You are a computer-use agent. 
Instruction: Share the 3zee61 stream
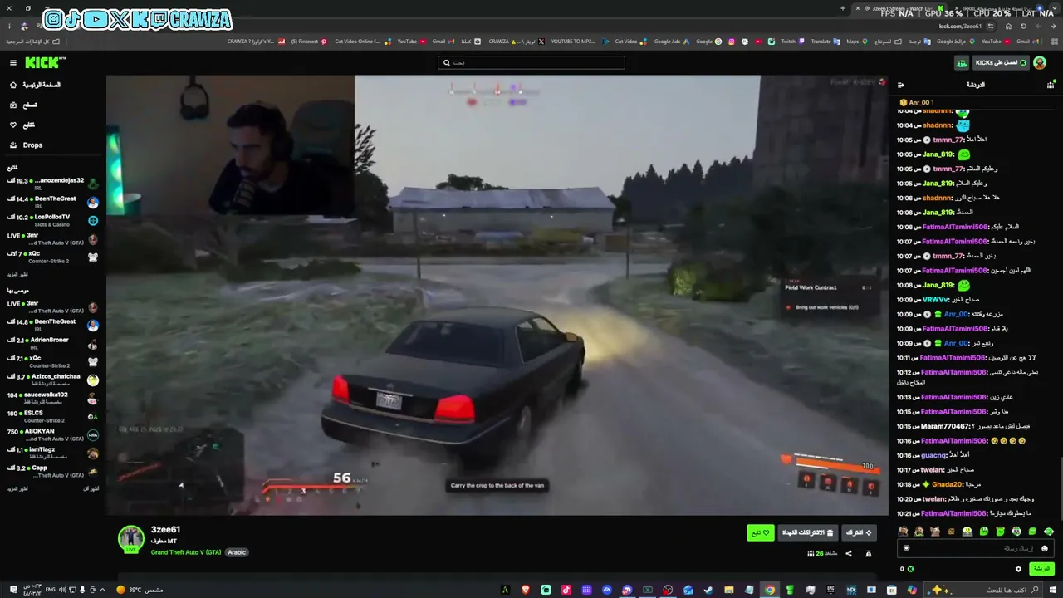pyautogui.click(x=849, y=553)
